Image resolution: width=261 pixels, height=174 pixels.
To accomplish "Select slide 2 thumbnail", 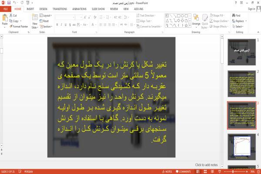I will point(241,84).
